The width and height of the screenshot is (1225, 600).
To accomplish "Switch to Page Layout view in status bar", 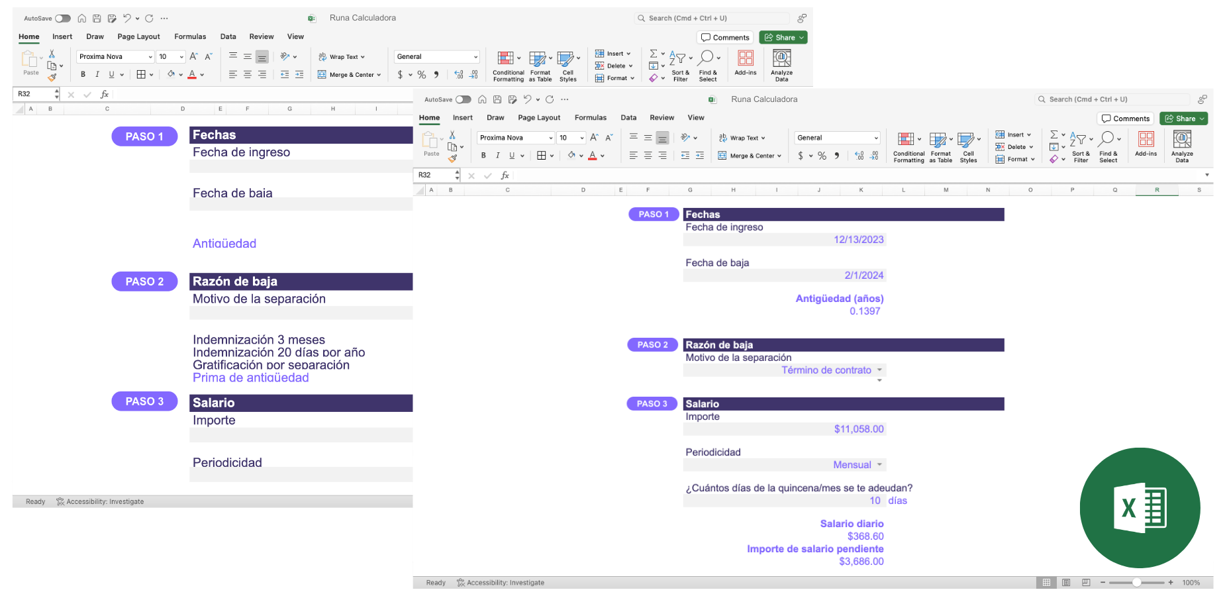I will 1066,583.
